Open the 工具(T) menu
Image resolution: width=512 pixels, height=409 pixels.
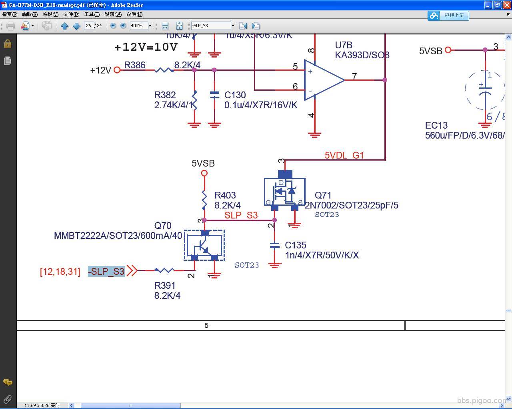[x=92, y=14]
